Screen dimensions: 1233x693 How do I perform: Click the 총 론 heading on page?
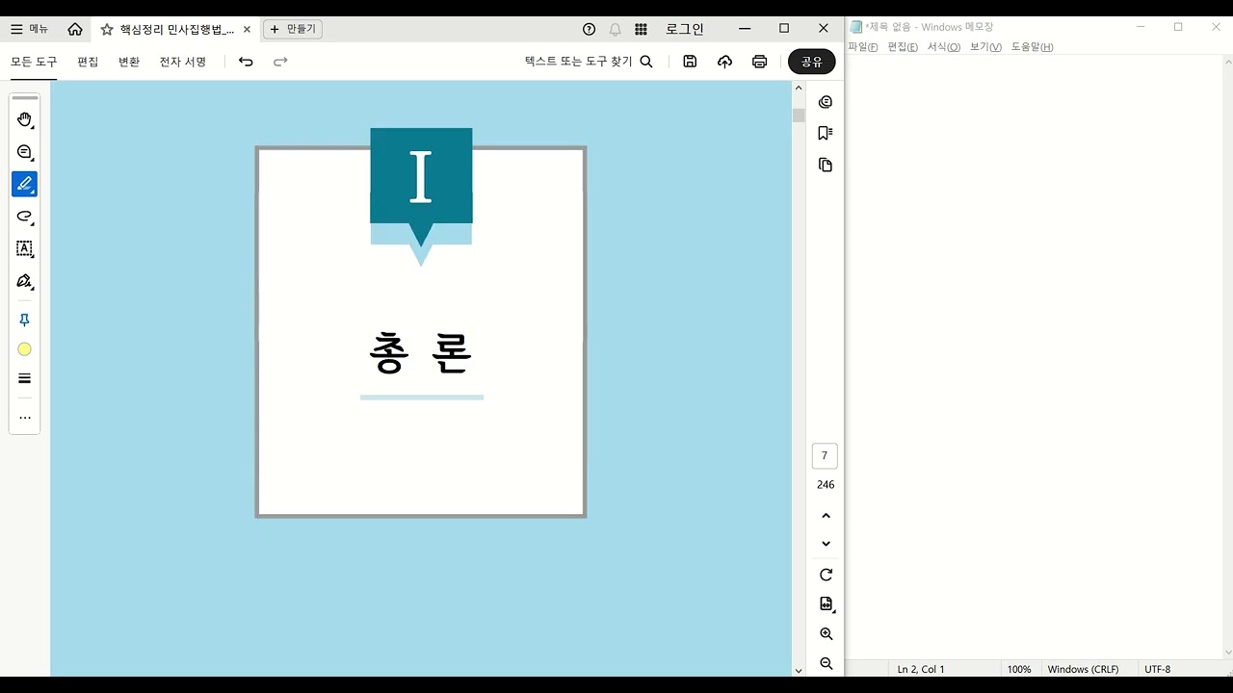click(x=421, y=353)
